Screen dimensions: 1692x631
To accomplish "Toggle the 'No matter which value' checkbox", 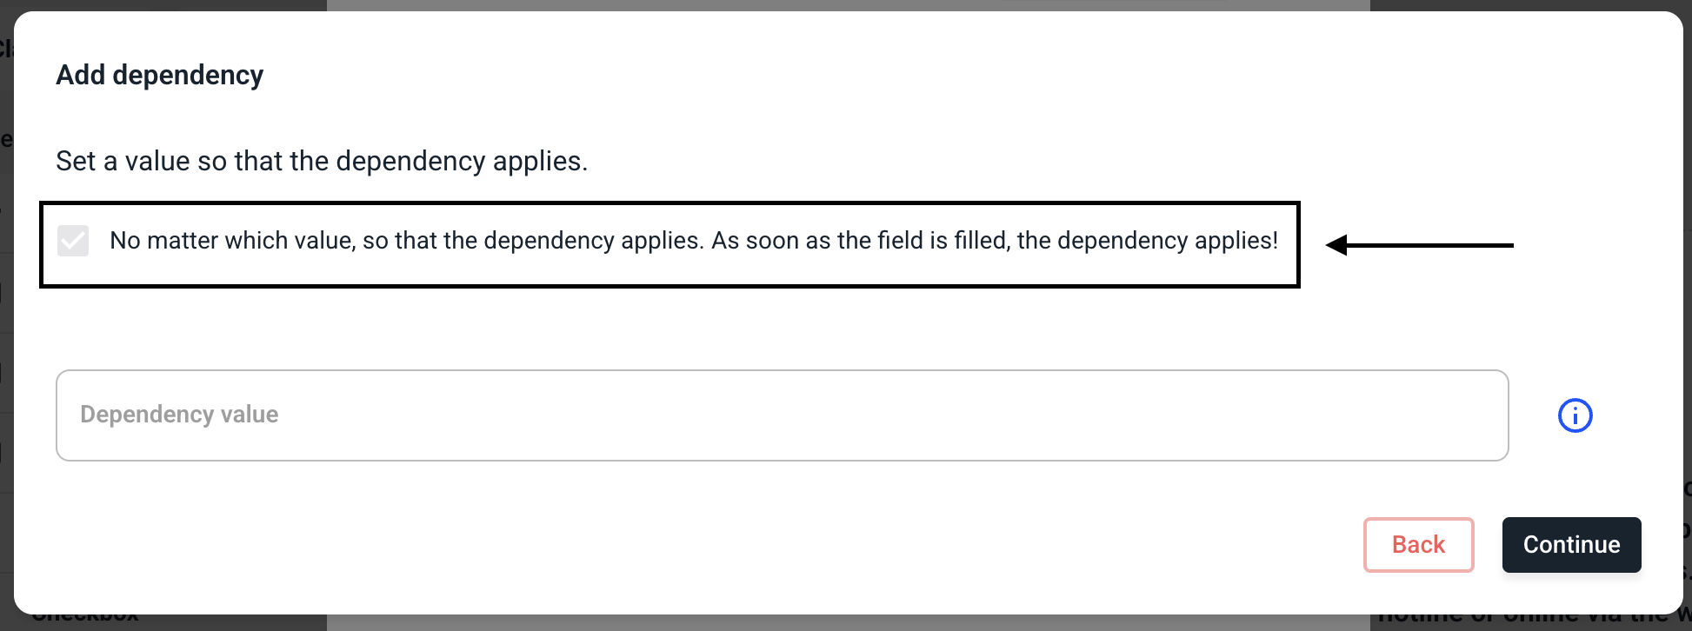I will 73,241.
